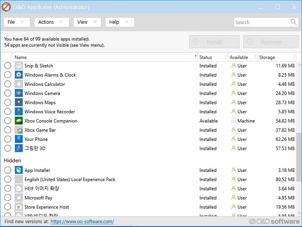Select the Windows Maps radio button
The width and height of the screenshot is (302, 227).
pyautogui.click(x=8, y=103)
